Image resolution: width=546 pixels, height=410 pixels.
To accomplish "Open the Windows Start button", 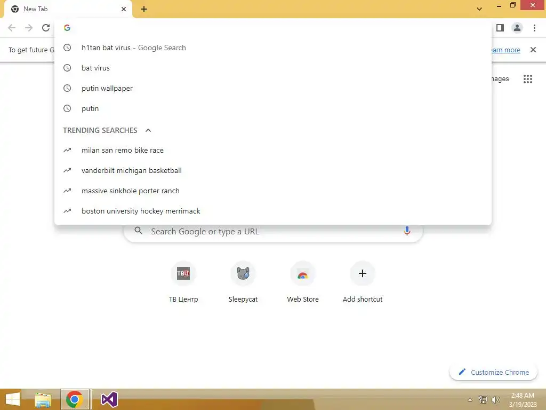I will (13, 399).
